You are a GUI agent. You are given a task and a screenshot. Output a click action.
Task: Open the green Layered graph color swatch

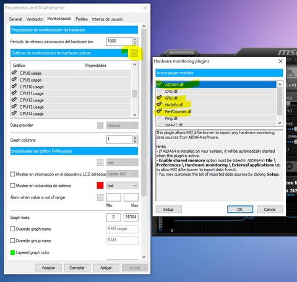[12, 252]
